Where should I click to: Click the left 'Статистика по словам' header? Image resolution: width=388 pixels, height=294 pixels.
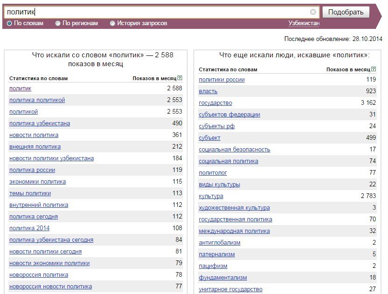pyautogui.click(x=38, y=78)
